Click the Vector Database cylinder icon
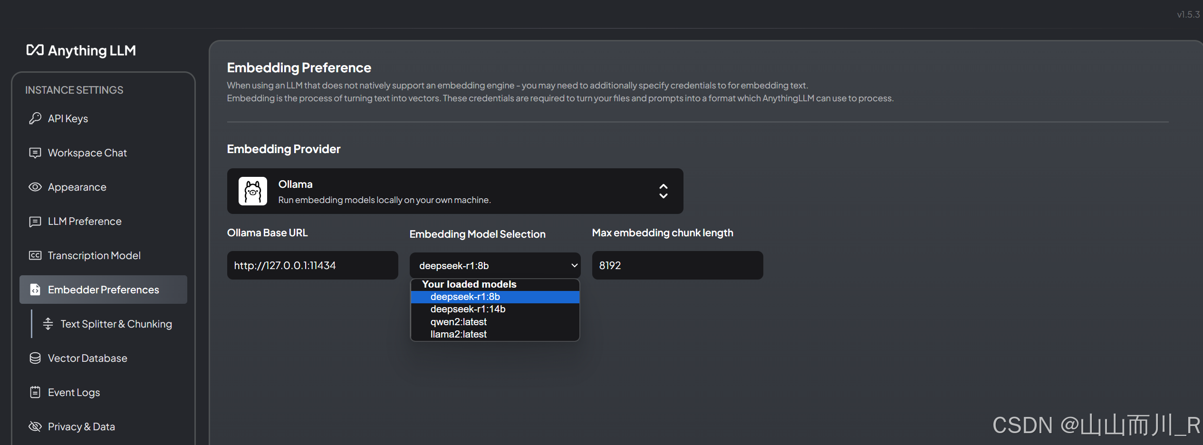 click(x=35, y=358)
